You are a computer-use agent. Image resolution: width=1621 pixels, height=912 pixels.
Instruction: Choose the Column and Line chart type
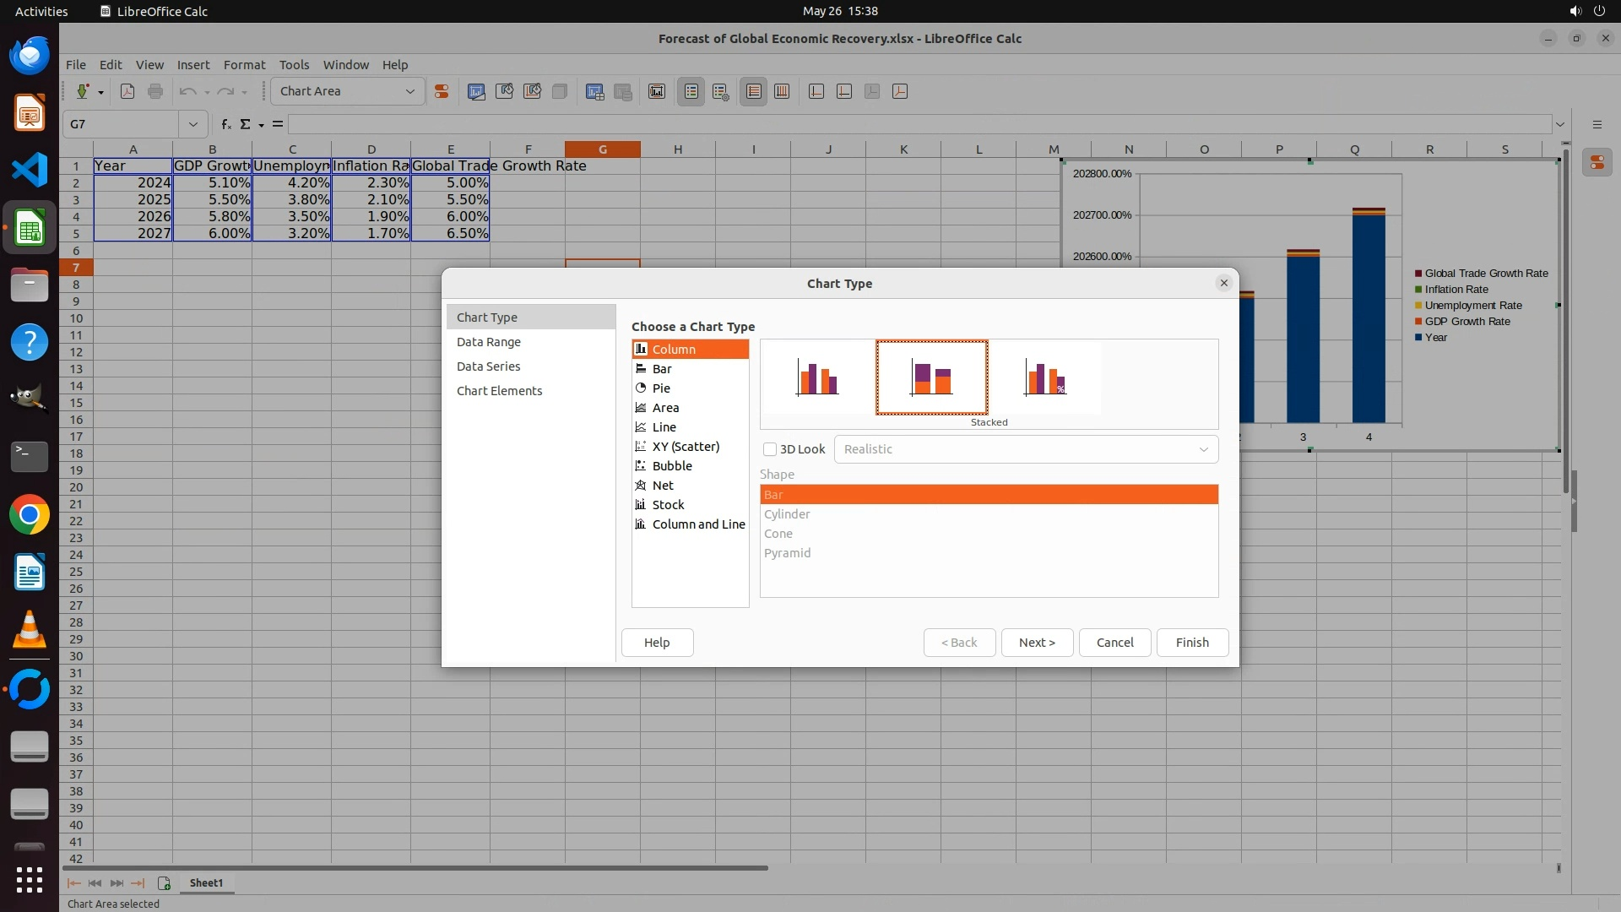pyautogui.click(x=697, y=524)
